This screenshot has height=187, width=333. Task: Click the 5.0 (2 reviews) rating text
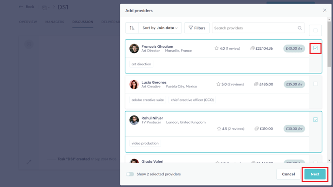click(232, 84)
